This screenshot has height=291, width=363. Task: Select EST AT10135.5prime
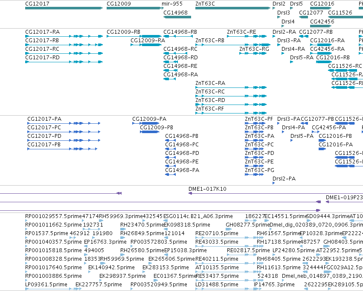217,268
